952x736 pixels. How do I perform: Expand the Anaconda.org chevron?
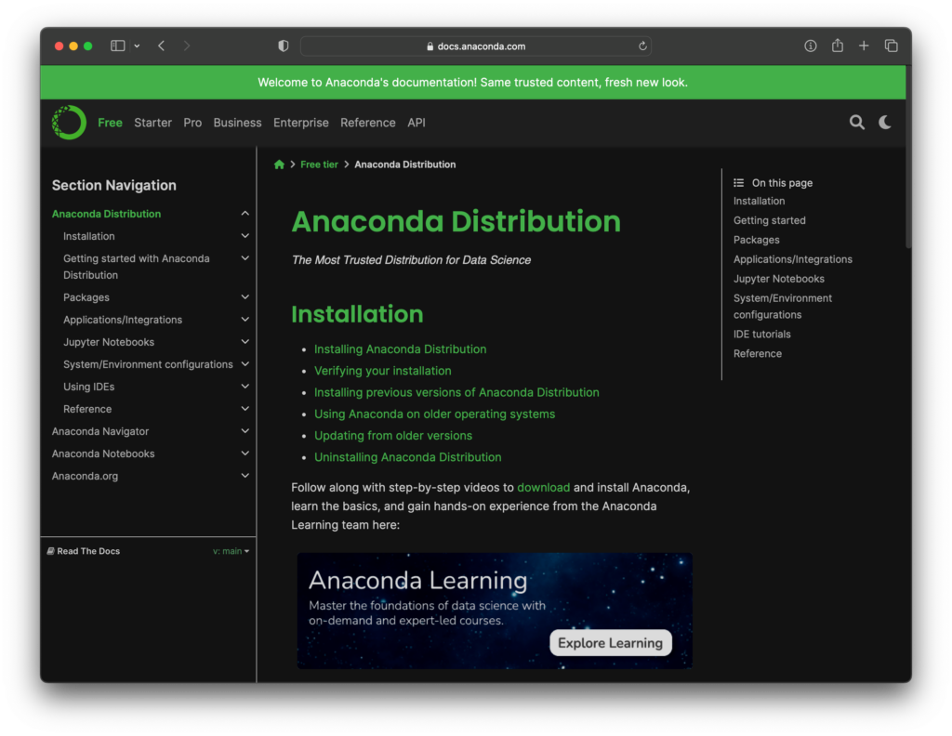(x=245, y=476)
